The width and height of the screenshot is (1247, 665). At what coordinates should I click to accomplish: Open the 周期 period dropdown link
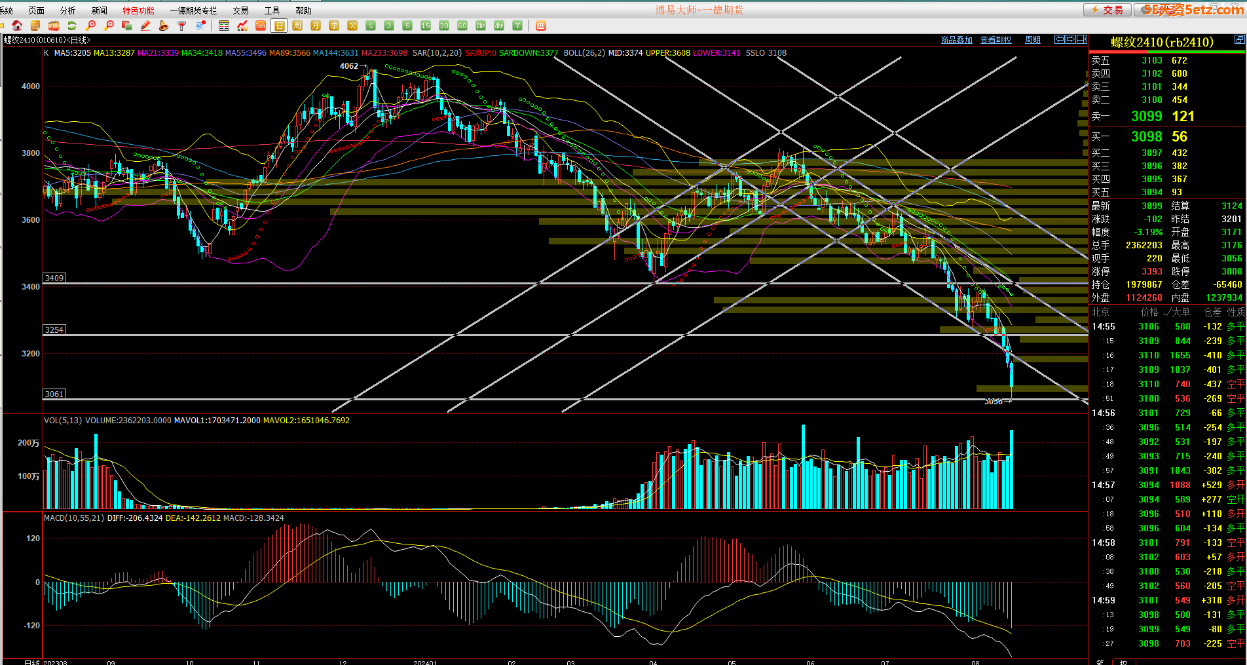click(1033, 40)
